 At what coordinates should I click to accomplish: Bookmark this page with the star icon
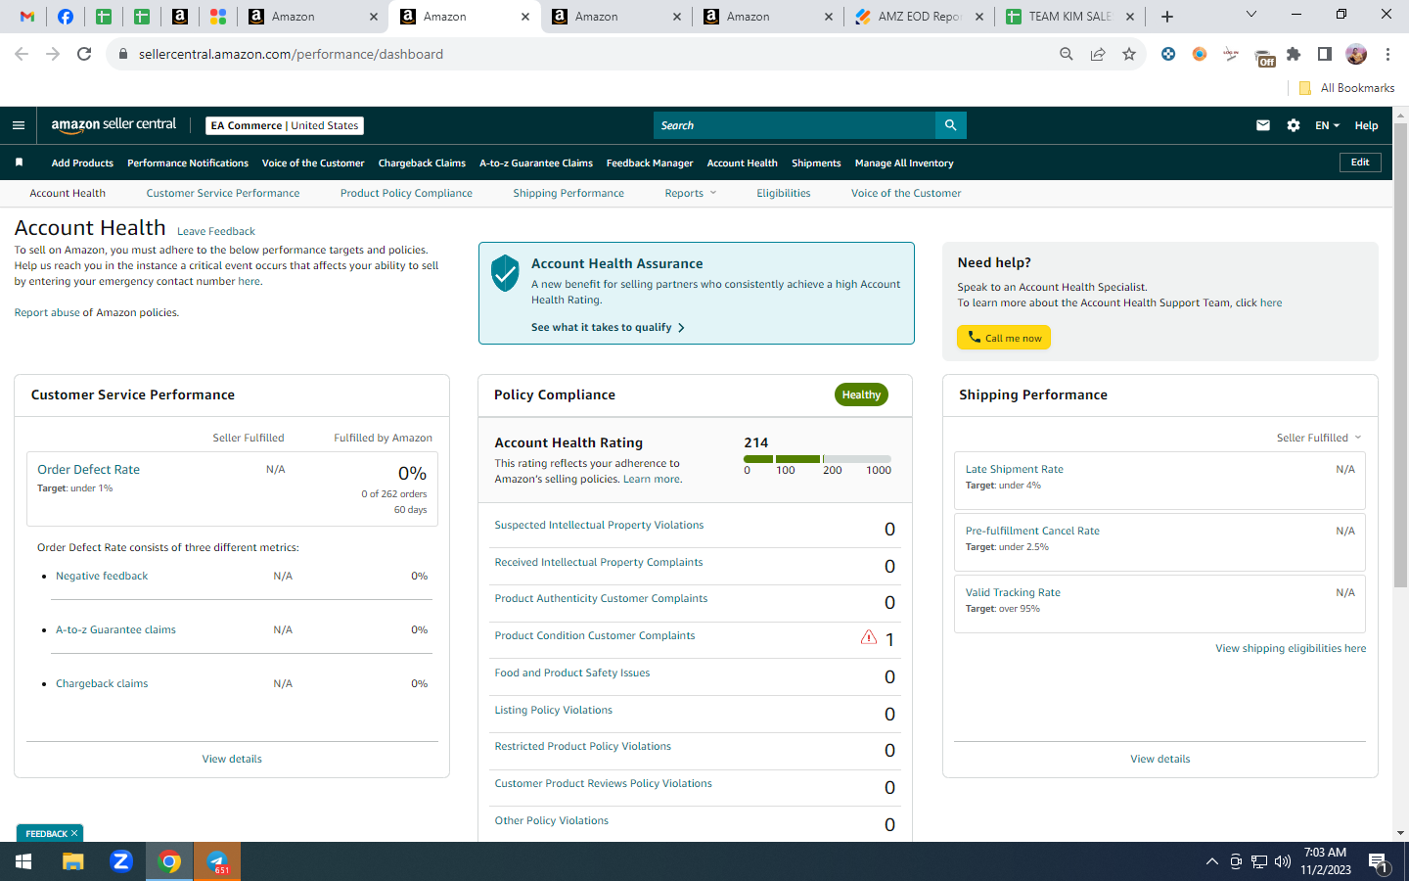click(1129, 54)
